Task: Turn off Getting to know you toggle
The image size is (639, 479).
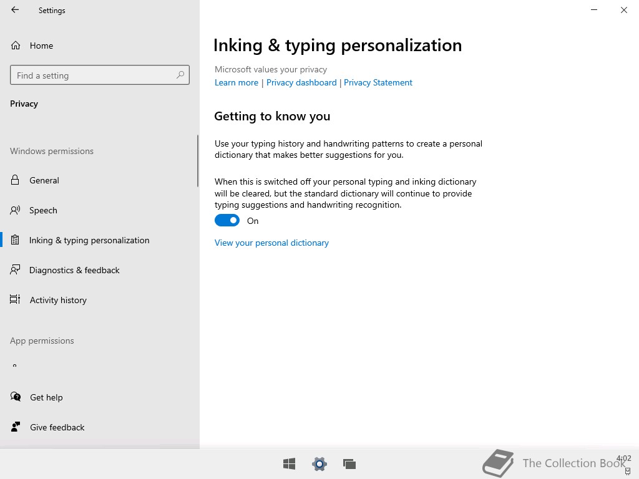Action: coord(227,220)
